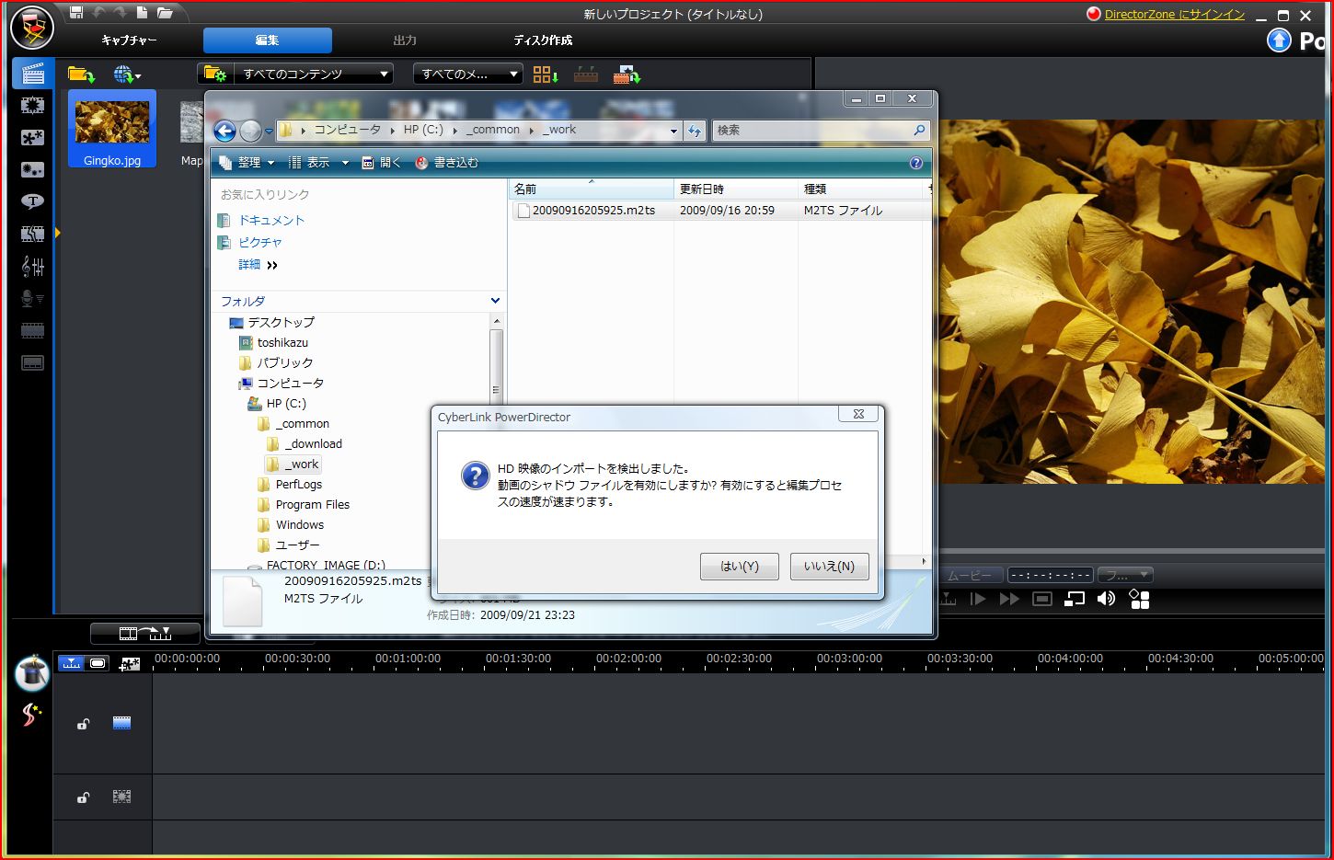Switch to the キャプチャー tab
The image size is (1334, 860).
[129, 40]
